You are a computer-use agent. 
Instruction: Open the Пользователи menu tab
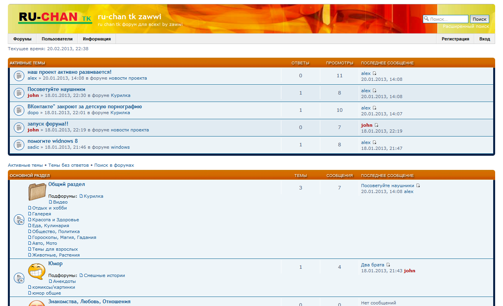57,39
